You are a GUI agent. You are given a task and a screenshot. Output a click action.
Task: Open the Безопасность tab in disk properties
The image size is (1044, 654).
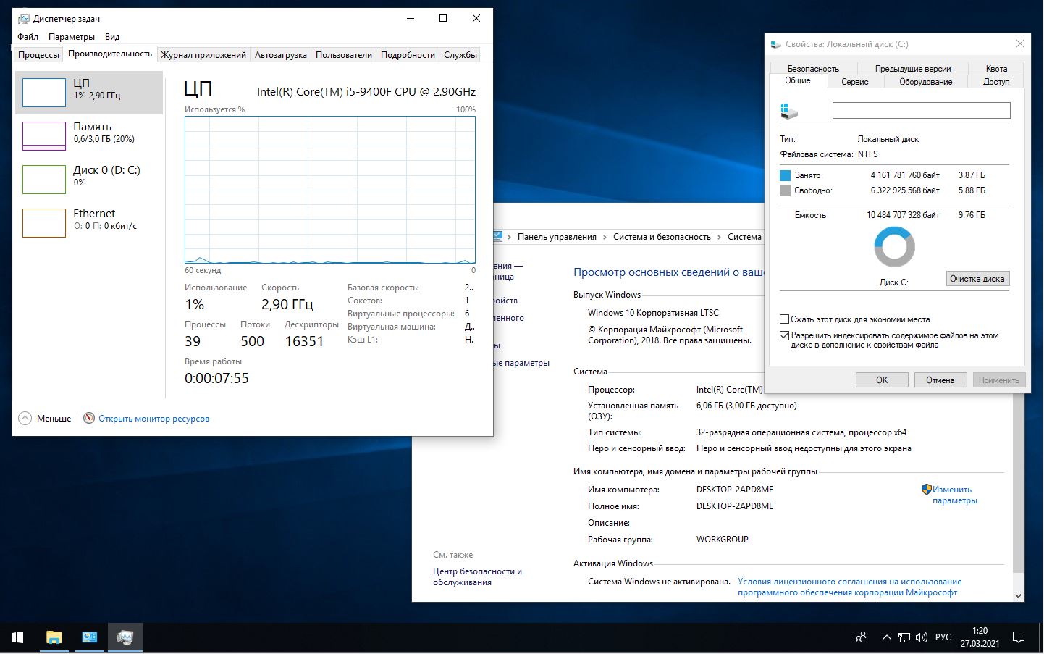(x=813, y=68)
